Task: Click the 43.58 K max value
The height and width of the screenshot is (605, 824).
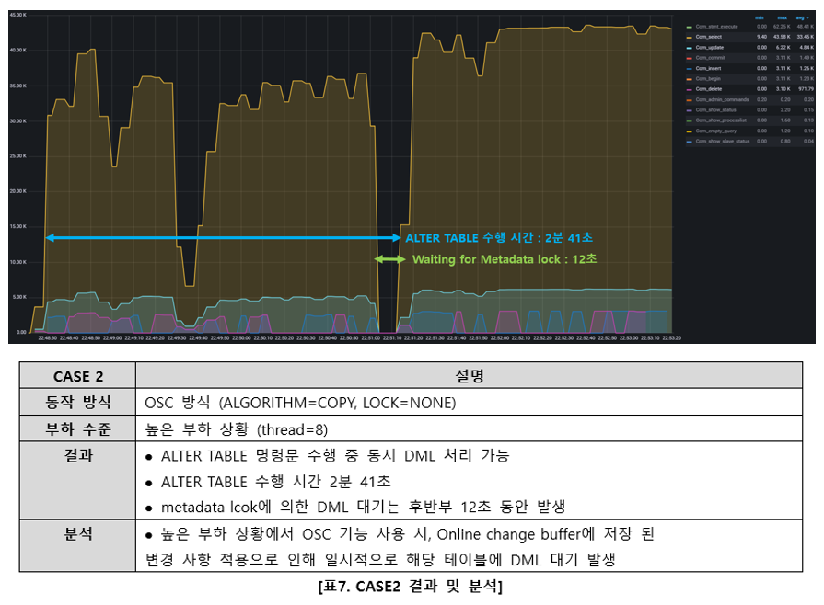Action: click(782, 37)
